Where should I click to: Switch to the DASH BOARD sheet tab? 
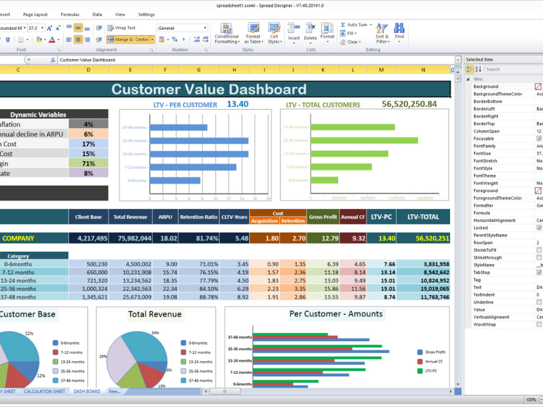(x=87, y=391)
